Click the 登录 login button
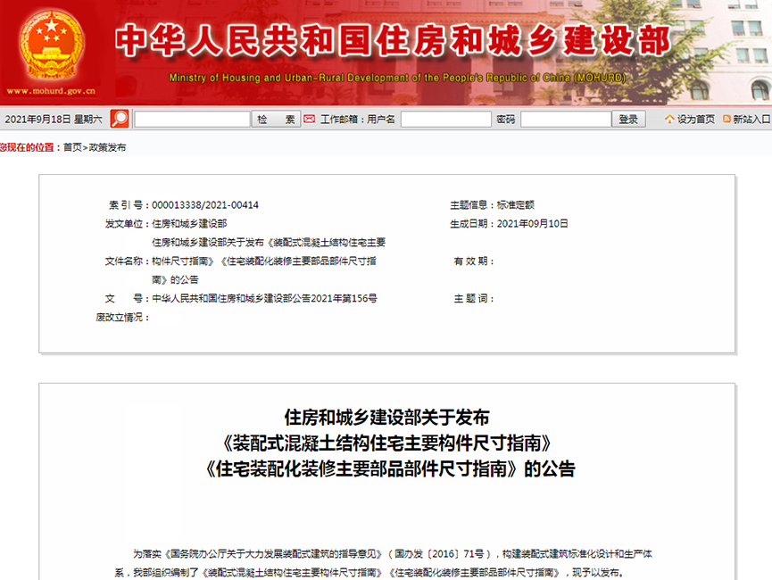Screen dimensions: 772x580 click(628, 120)
